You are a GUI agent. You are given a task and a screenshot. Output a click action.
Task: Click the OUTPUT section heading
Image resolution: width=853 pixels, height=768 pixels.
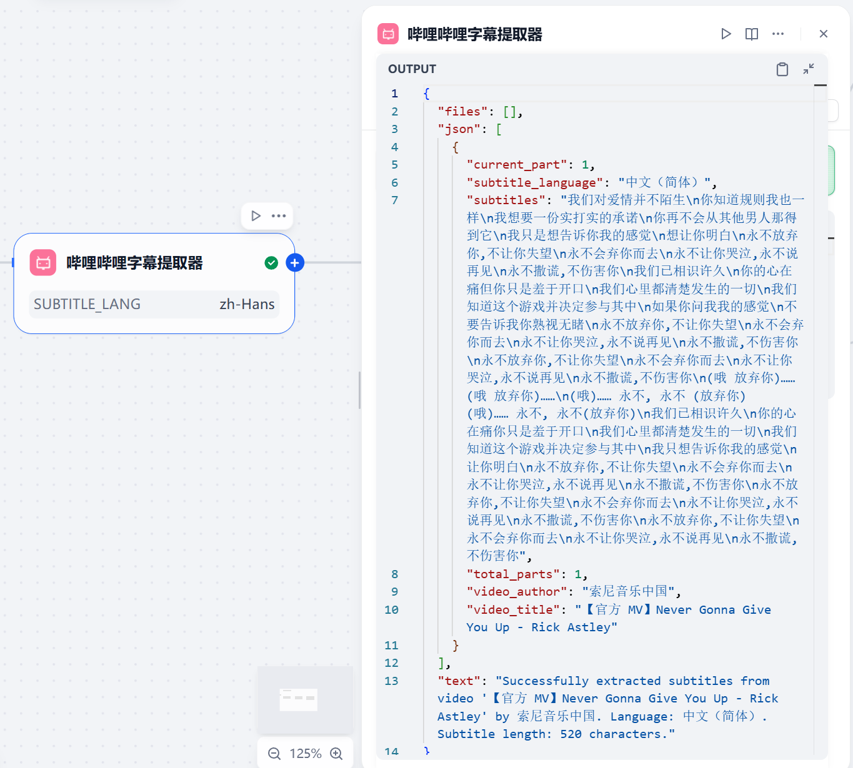point(412,69)
